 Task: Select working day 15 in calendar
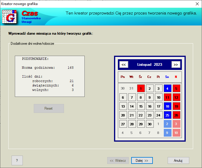[x=141, y=106]
